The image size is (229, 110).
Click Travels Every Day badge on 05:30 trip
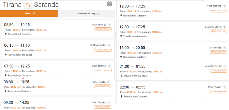coord(103,29)
